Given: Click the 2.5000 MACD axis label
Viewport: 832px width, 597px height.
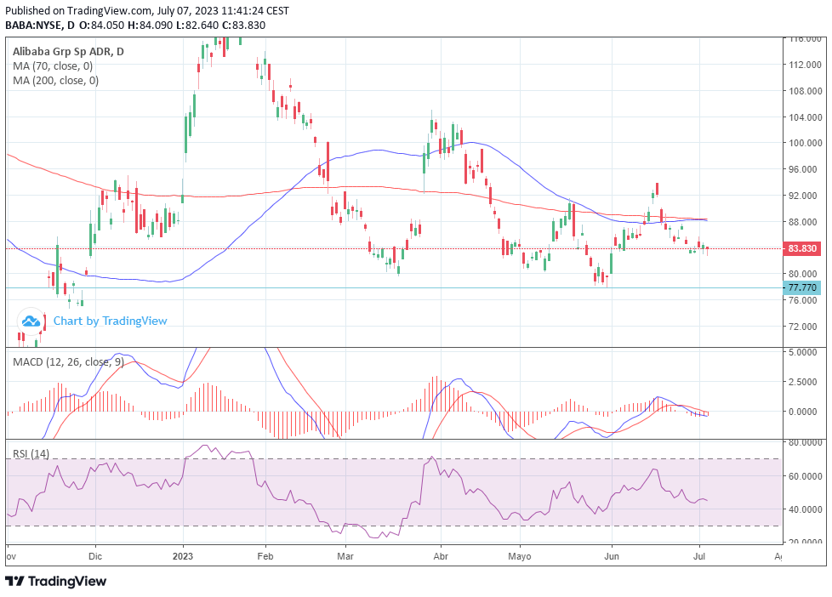Looking at the screenshot, I should point(803,382).
